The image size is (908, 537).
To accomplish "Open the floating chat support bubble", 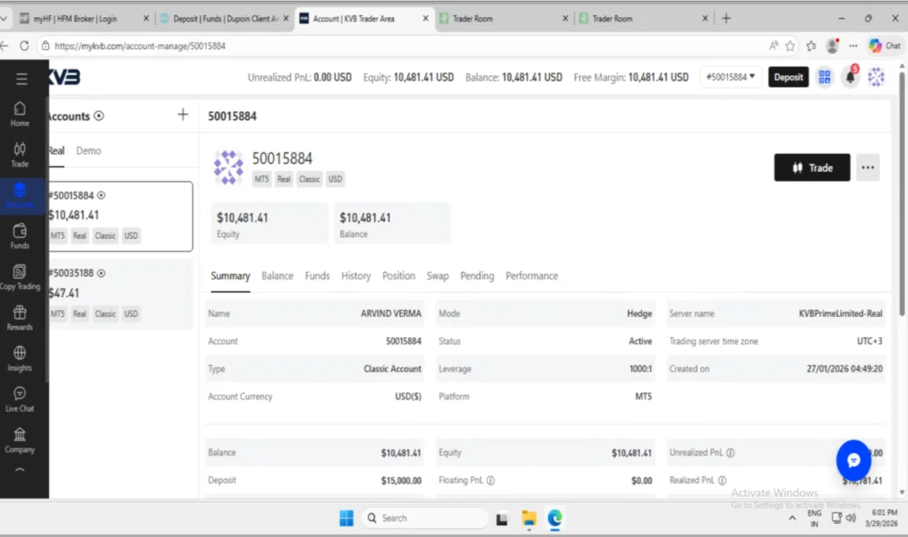I will click(853, 460).
